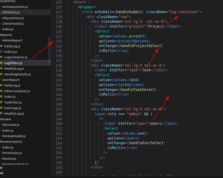The image size is (223, 178).
Task: Open ClientModal.js from the file tree
Action: click(13, 24)
